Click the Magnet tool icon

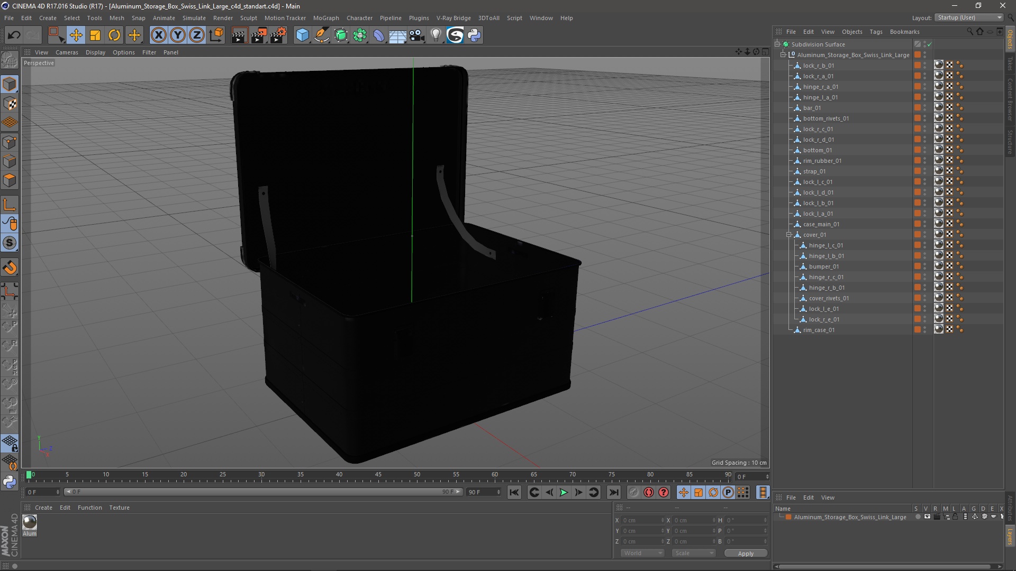10,268
